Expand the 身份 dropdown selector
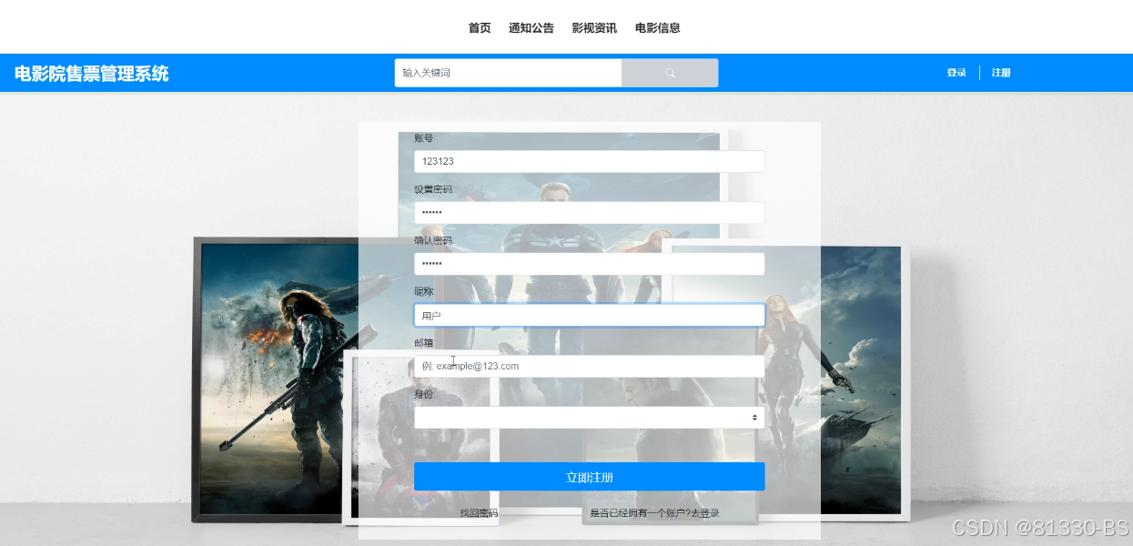 coord(589,417)
